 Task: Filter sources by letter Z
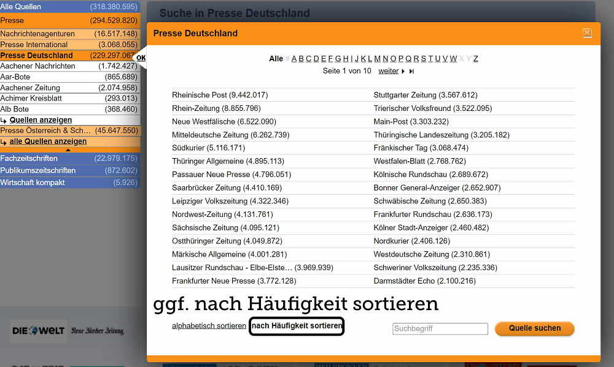[x=475, y=59]
